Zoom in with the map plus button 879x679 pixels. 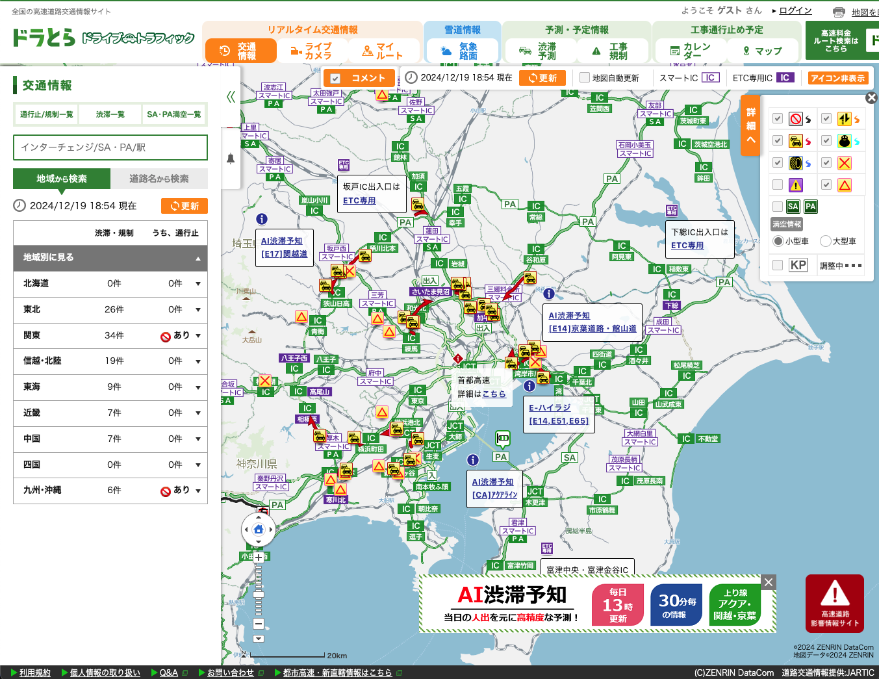259,557
